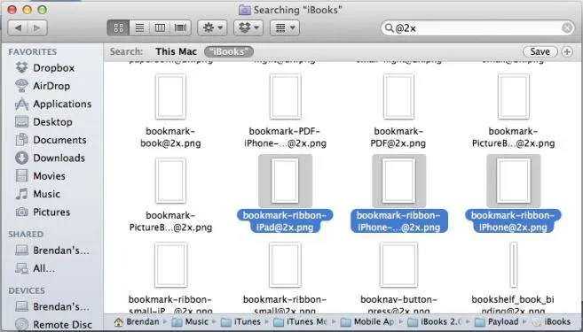Click into the @2x search field
The width and height of the screenshot is (583, 332).
472,27
